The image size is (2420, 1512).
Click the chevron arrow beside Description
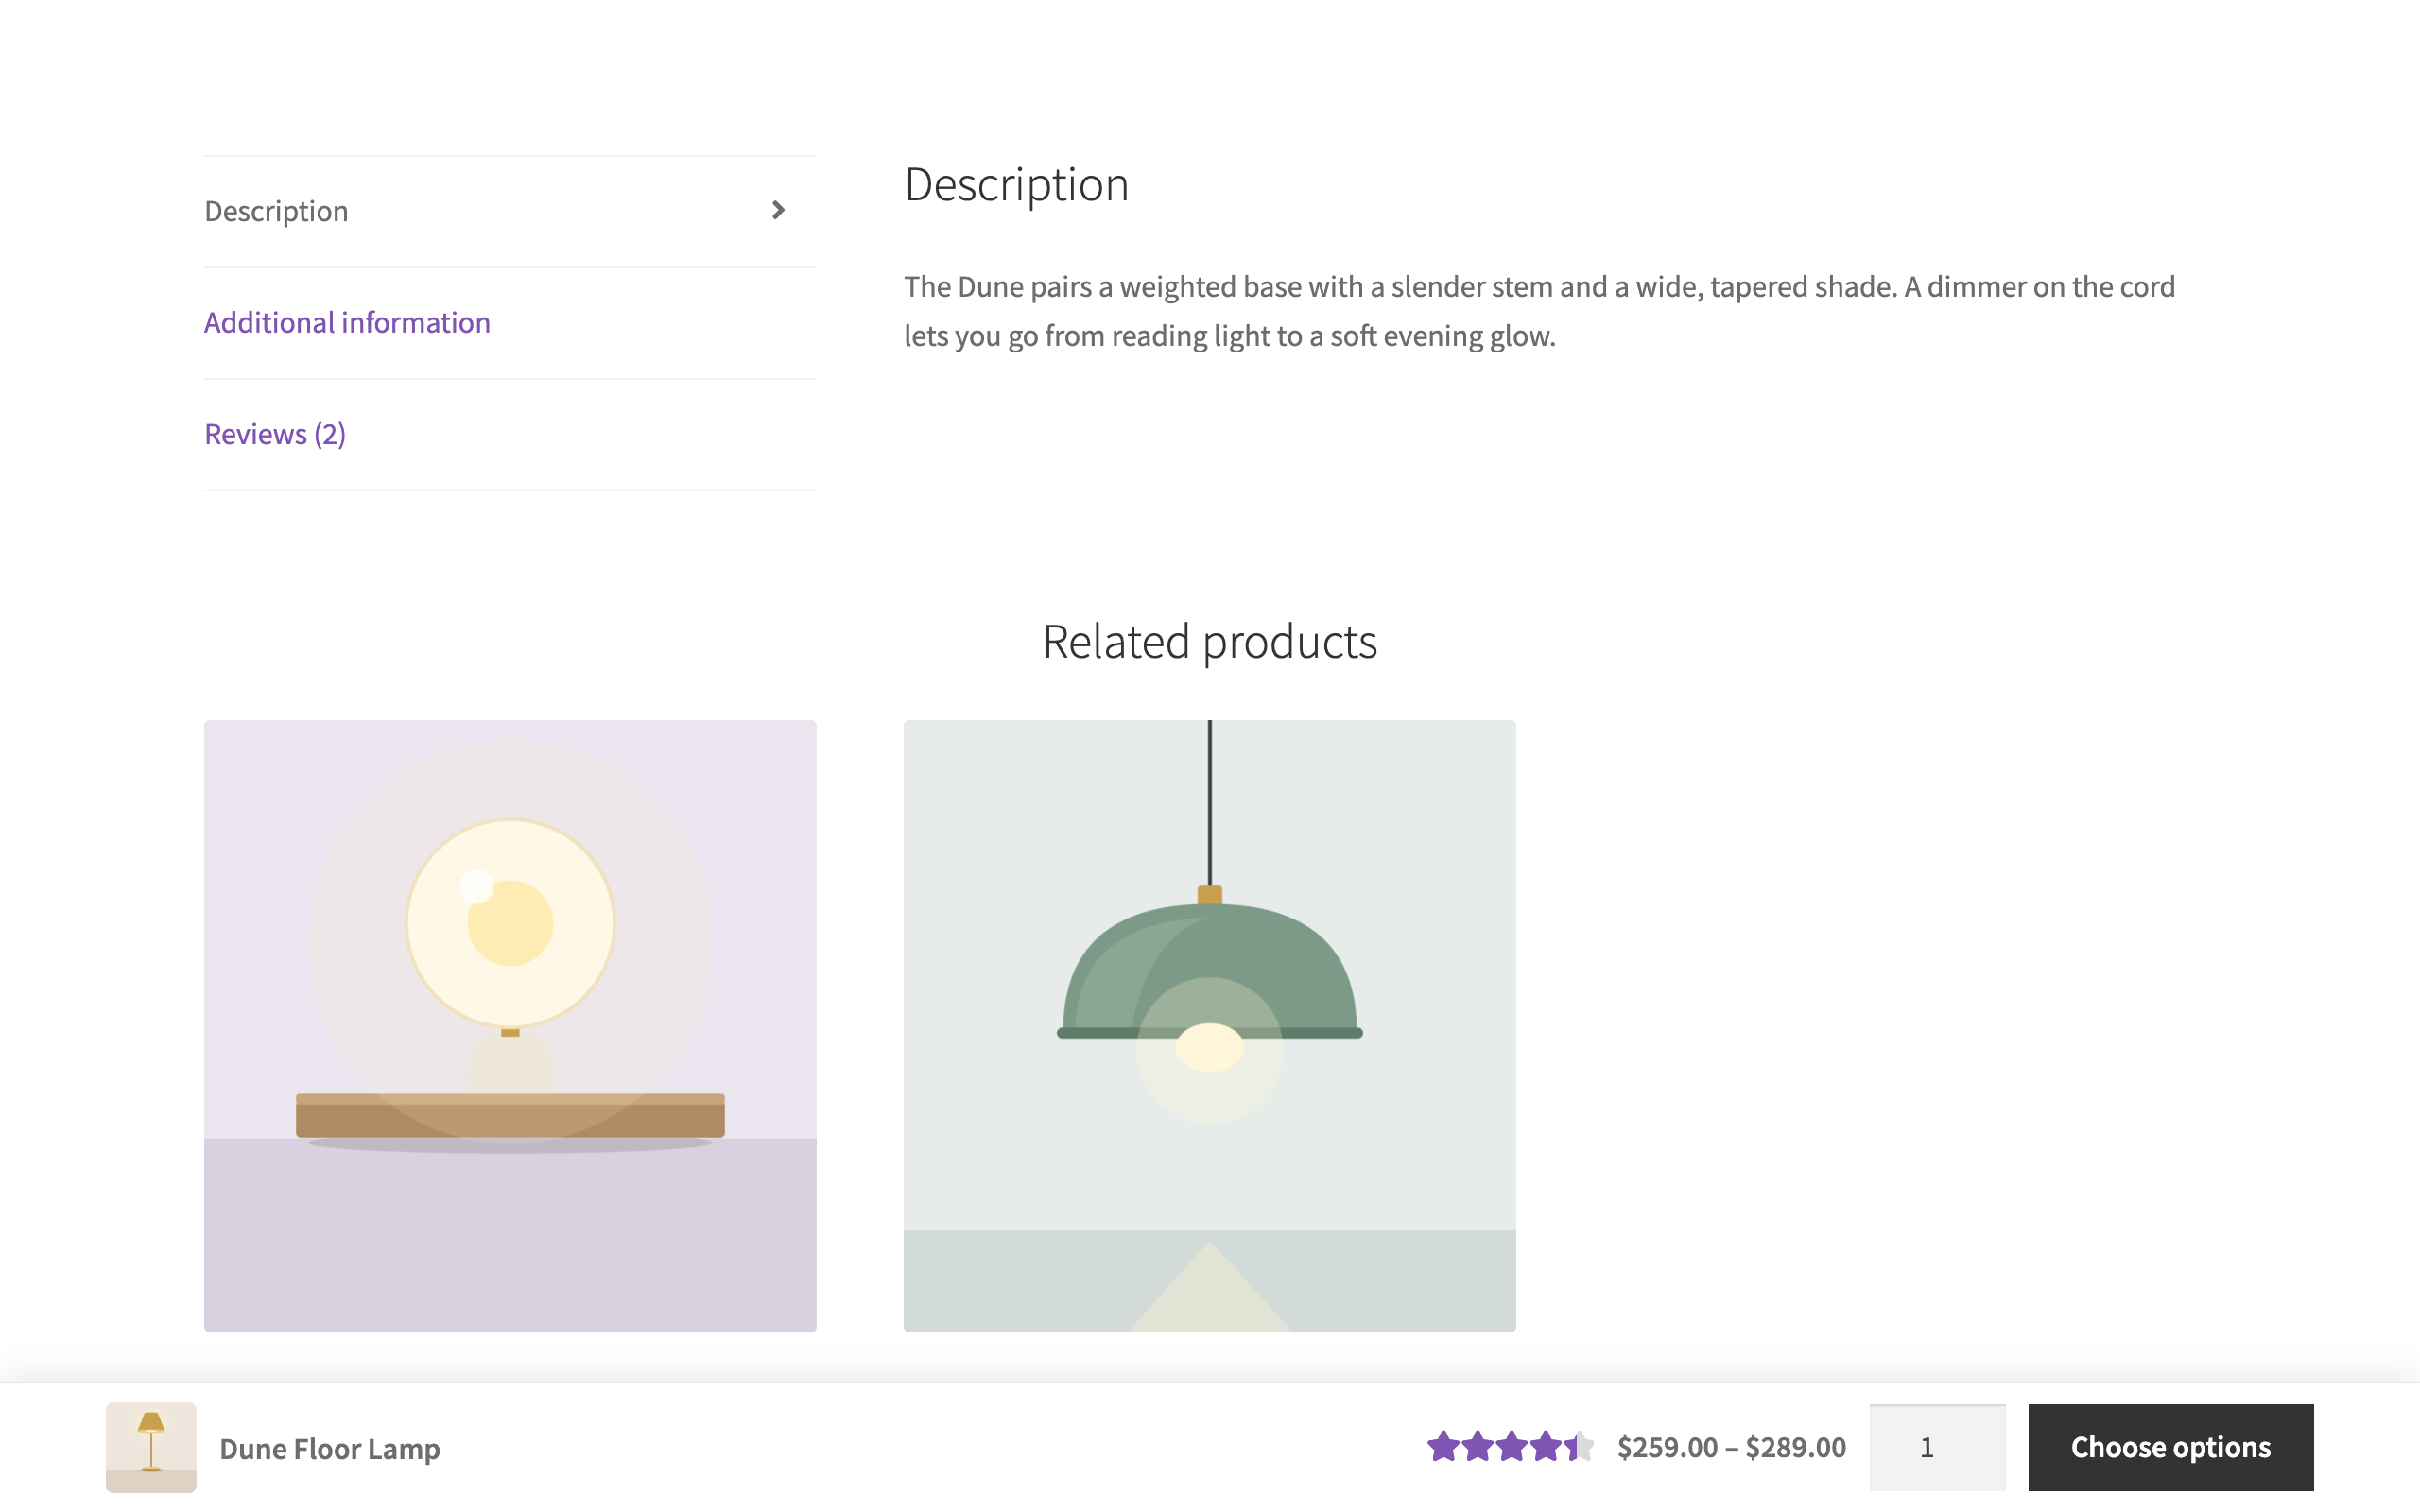tap(778, 210)
